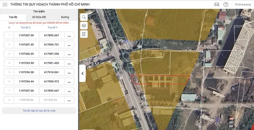Open the map legend list icon
Screen dimensions: 254x130
click(84, 34)
